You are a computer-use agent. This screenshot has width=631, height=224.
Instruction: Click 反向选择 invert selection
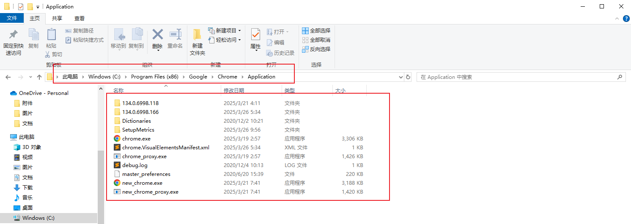pos(316,49)
